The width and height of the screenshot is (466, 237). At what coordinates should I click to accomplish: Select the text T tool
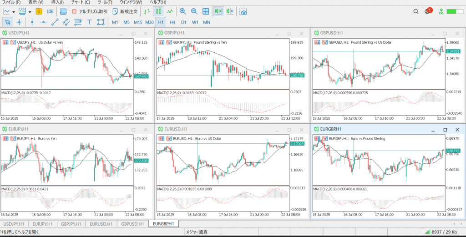(89, 22)
